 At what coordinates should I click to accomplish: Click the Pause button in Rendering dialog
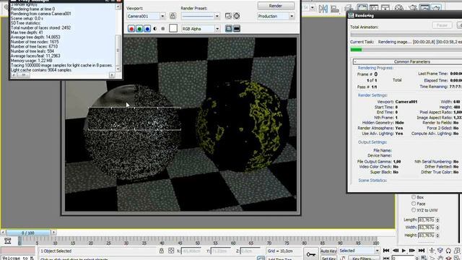point(442,25)
